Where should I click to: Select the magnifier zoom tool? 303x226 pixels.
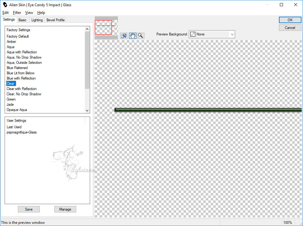pyautogui.click(x=141, y=36)
